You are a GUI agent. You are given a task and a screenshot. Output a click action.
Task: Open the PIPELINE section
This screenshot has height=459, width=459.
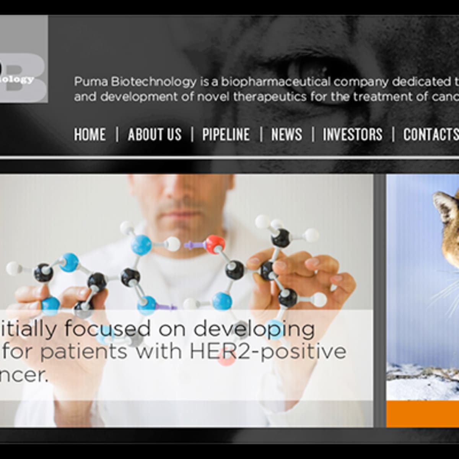[x=226, y=135]
